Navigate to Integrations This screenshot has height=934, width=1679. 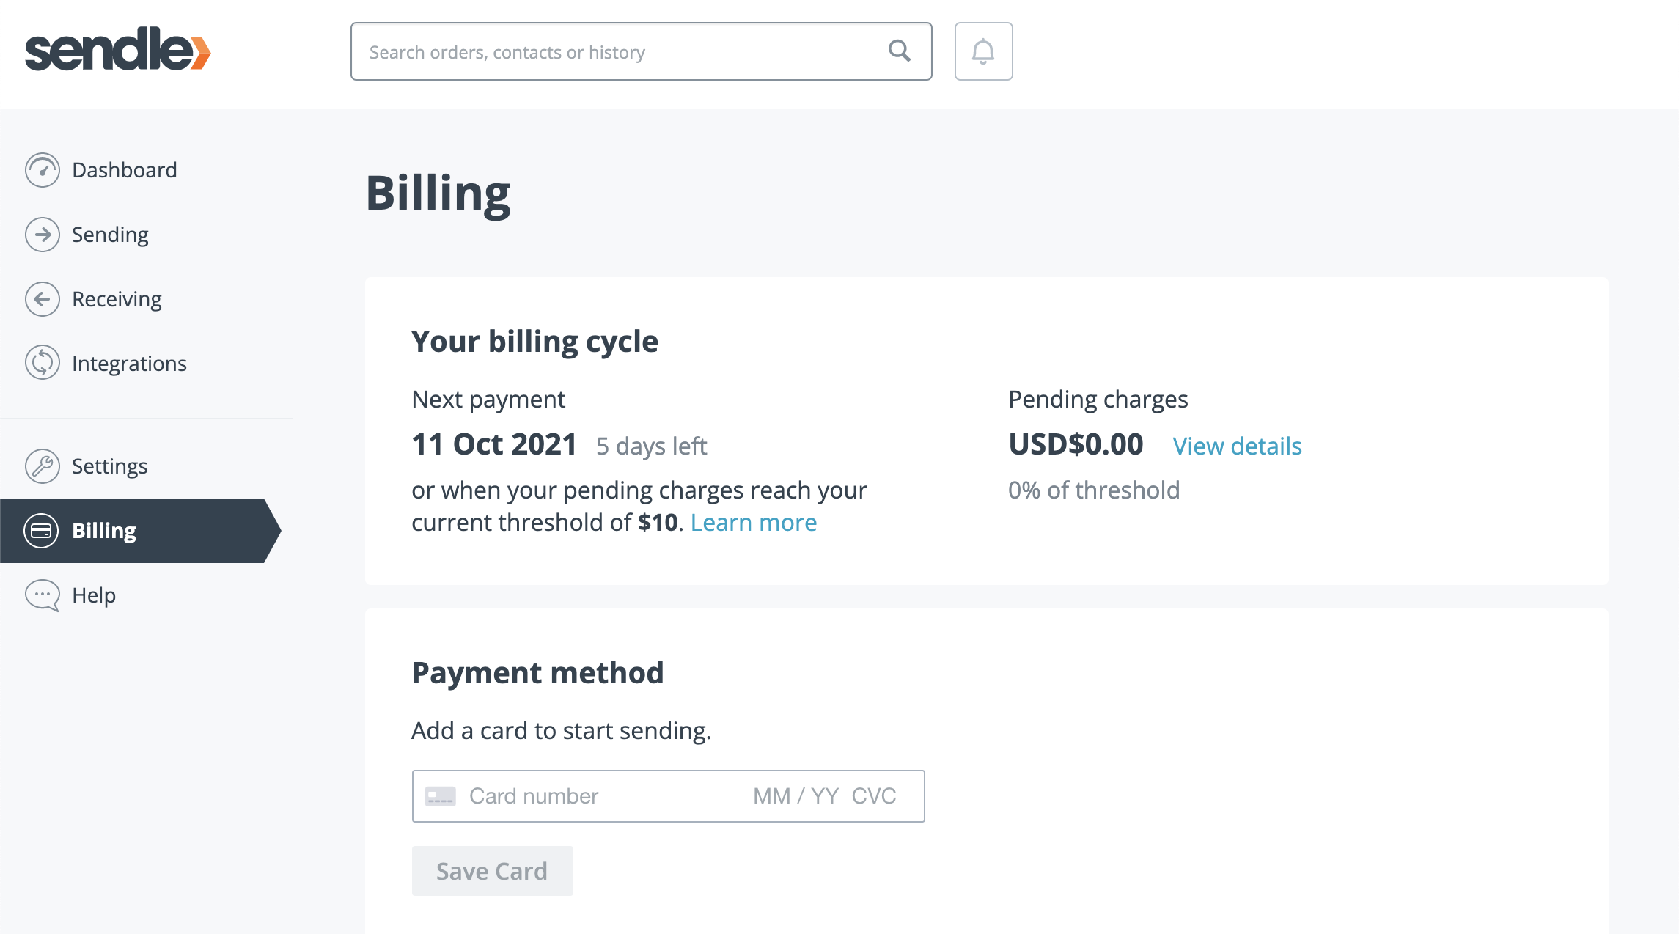(x=129, y=364)
